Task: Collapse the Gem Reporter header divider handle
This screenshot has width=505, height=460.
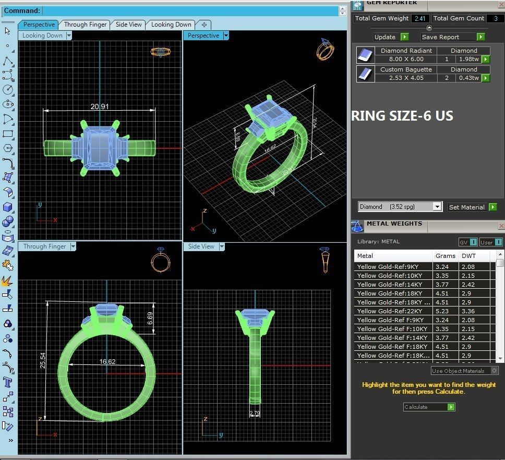Action: point(429,28)
